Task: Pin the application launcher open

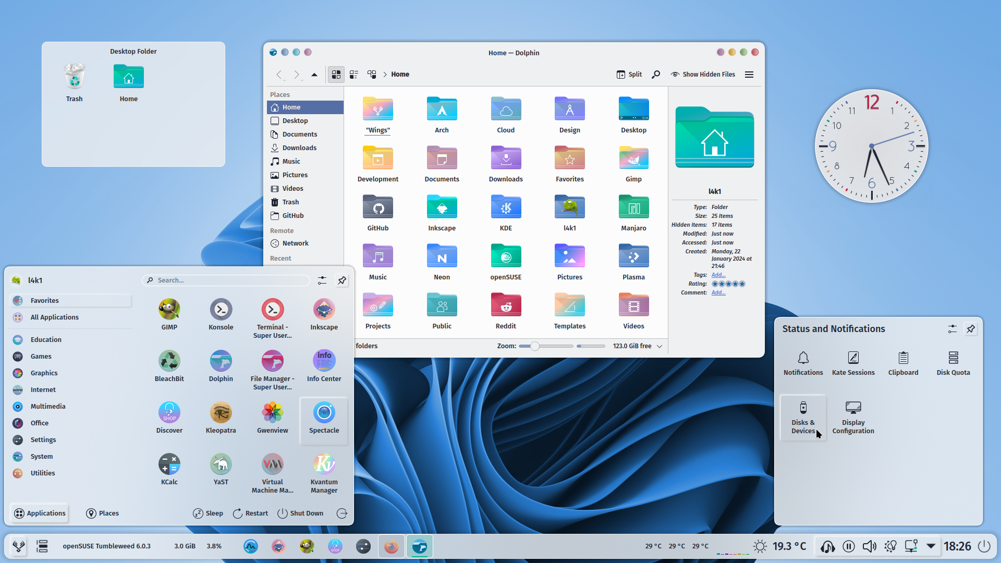Action: tap(342, 280)
